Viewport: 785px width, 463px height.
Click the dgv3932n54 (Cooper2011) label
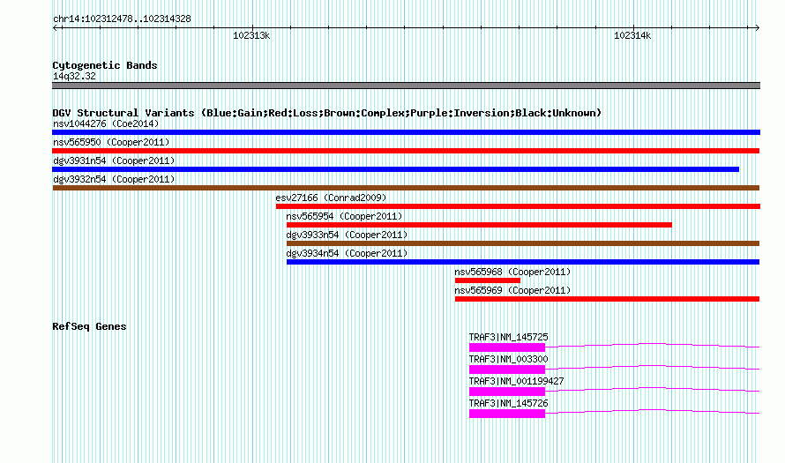click(x=114, y=179)
